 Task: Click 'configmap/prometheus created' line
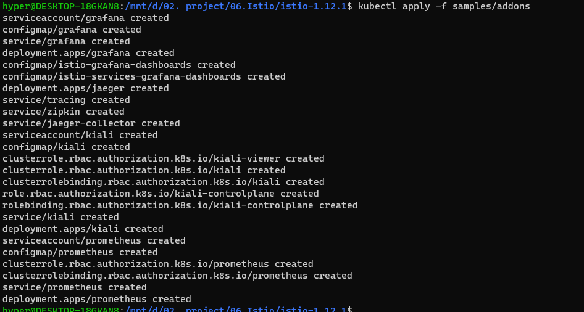(x=80, y=252)
